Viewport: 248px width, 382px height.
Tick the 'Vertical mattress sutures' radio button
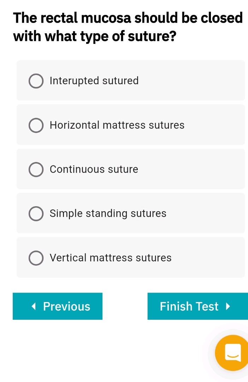[36, 258]
